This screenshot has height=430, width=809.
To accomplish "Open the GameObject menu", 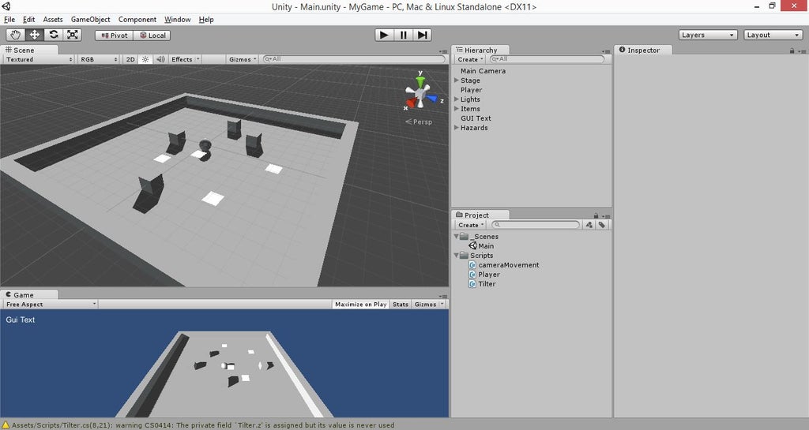I will tap(90, 20).
